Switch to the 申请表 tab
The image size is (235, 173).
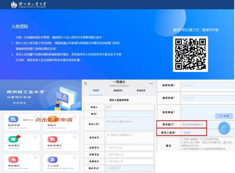pos(96,91)
